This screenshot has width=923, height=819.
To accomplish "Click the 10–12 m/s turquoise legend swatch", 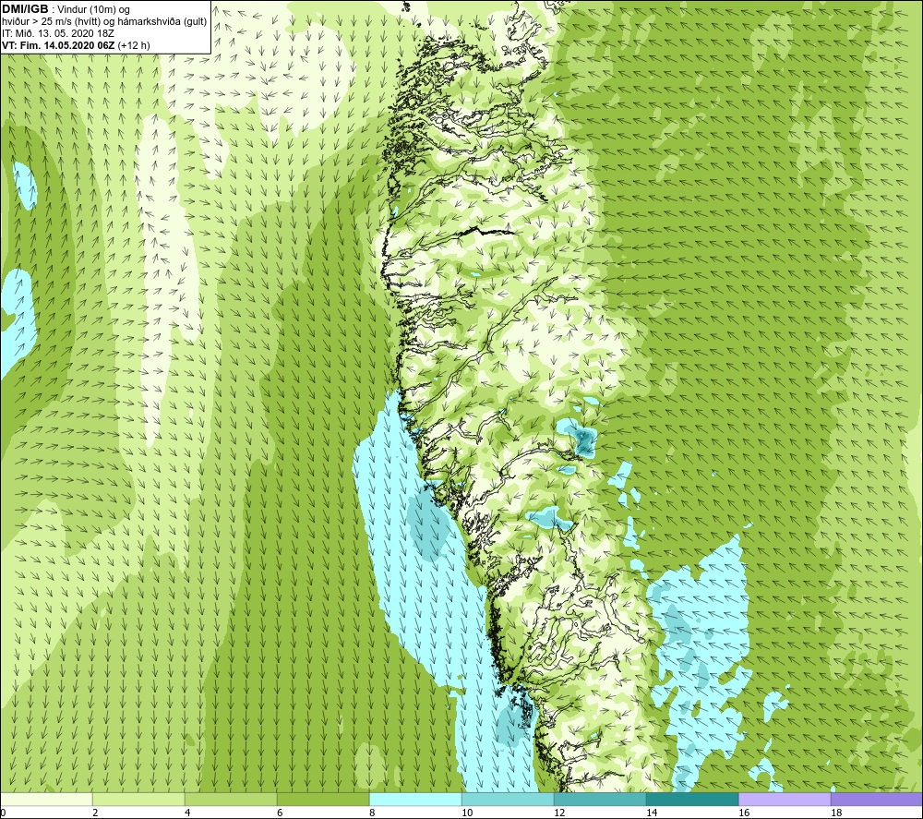I will 508,799.
